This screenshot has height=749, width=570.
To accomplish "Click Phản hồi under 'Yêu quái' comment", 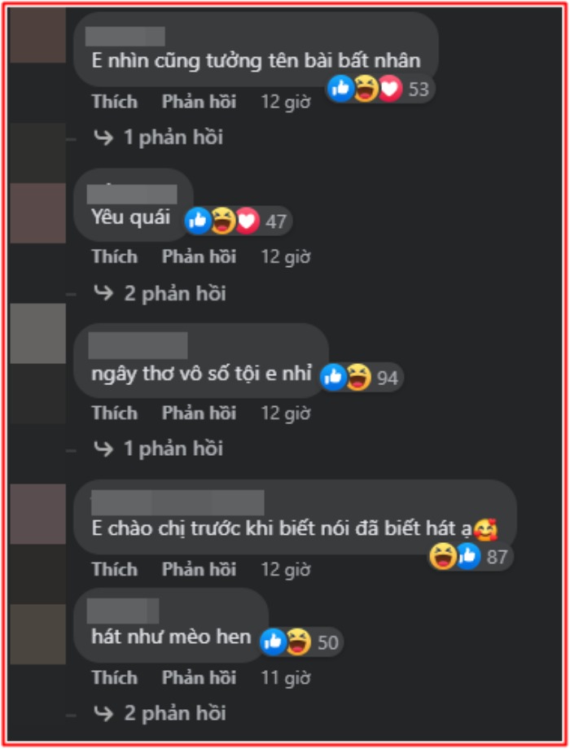I will (199, 257).
